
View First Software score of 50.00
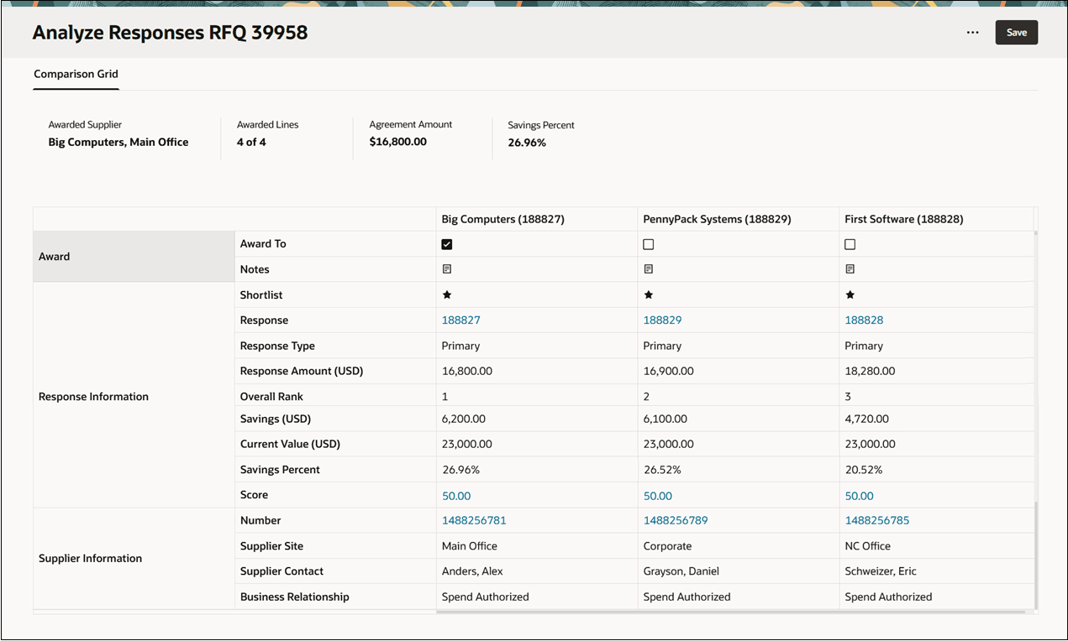click(859, 496)
